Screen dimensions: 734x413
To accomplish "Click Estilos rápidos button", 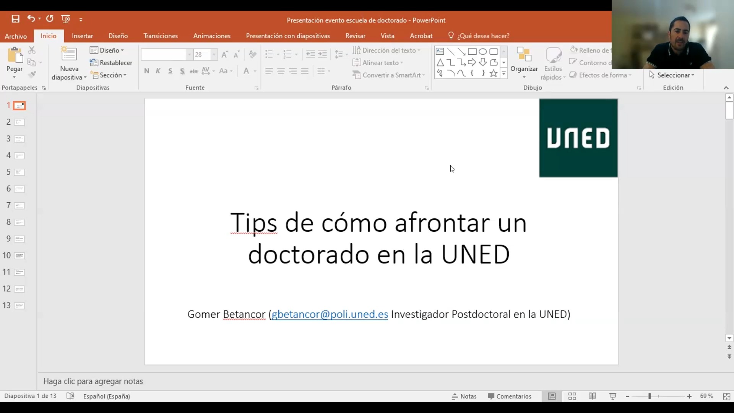I will (x=553, y=63).
